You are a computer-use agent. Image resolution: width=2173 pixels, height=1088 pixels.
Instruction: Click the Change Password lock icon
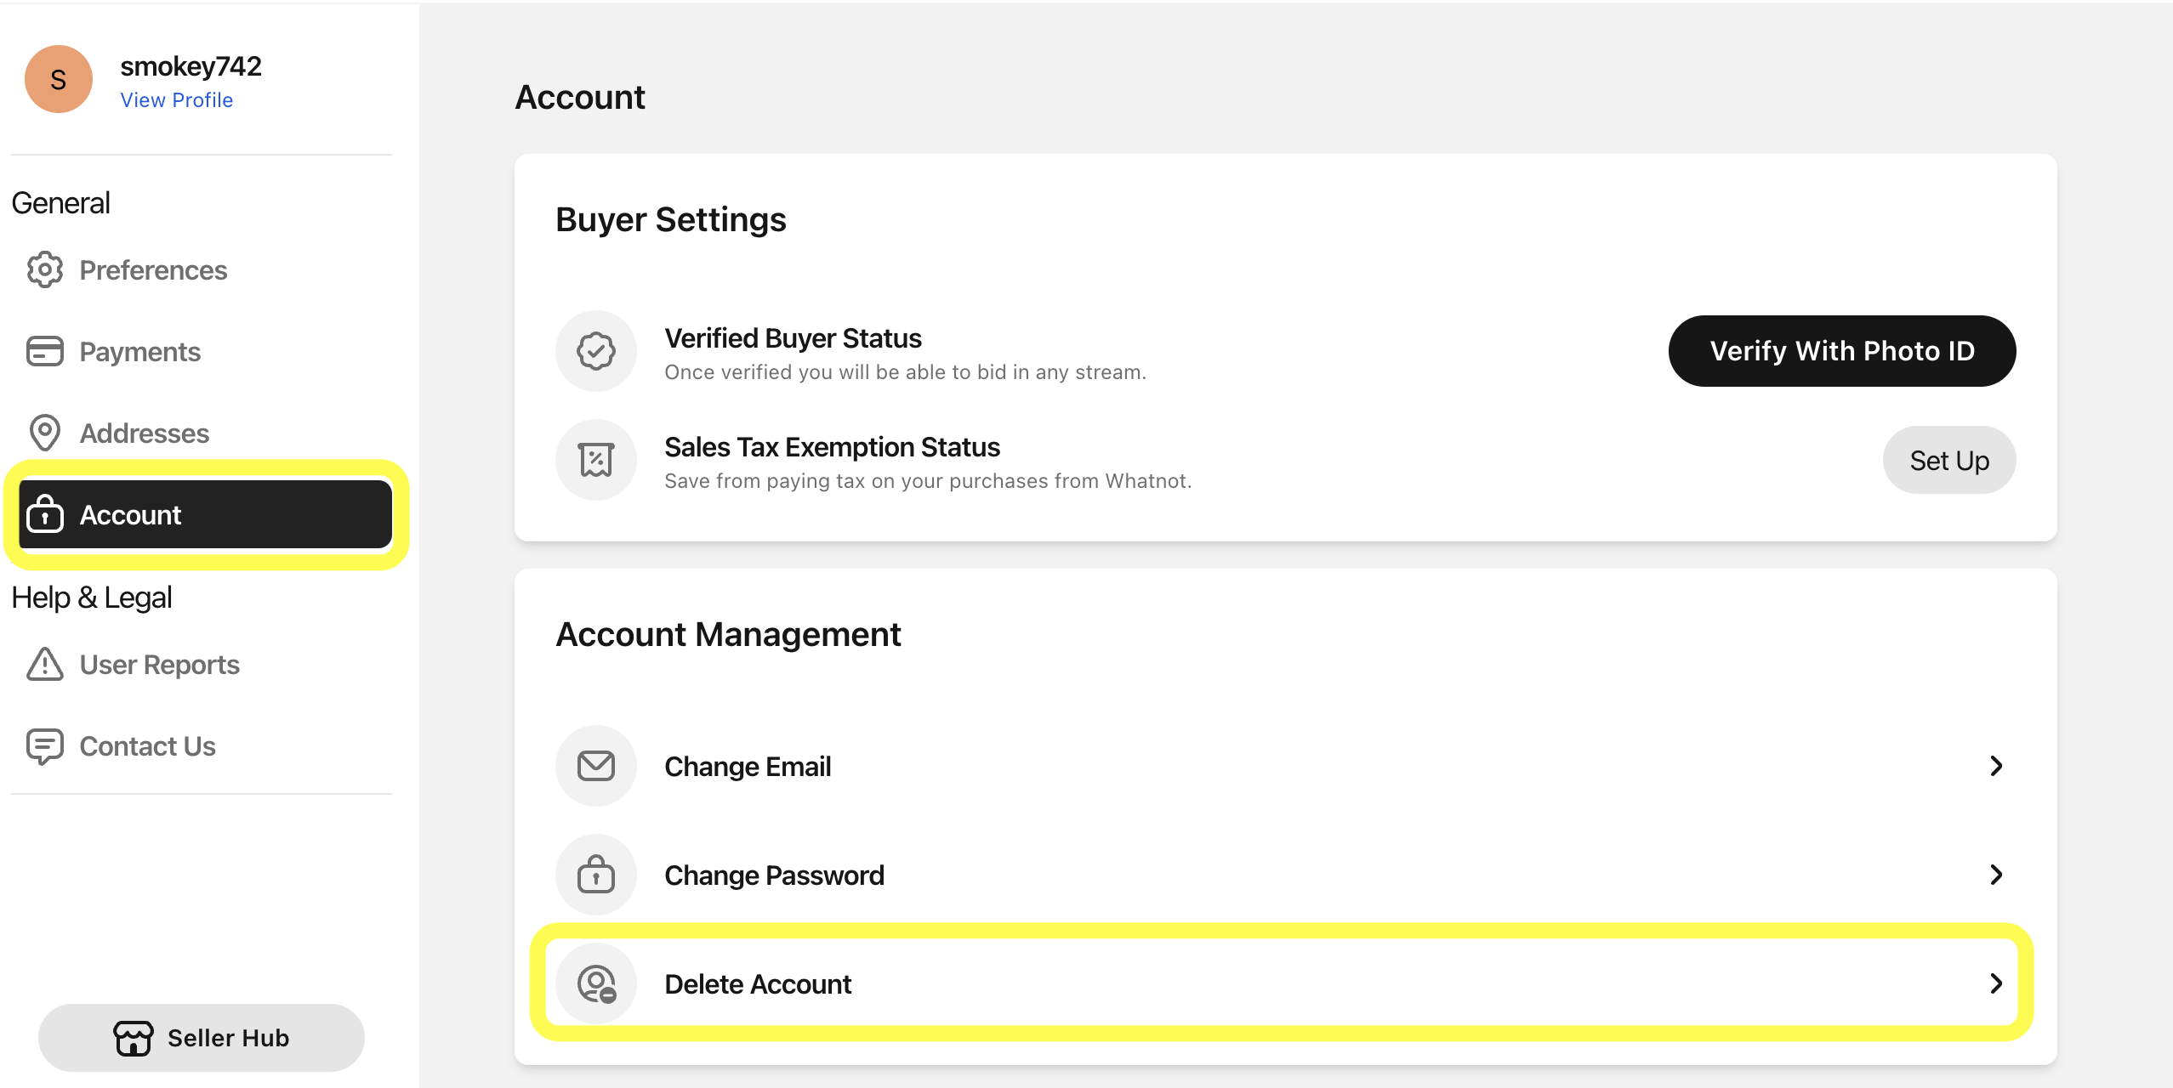(595, 875)
